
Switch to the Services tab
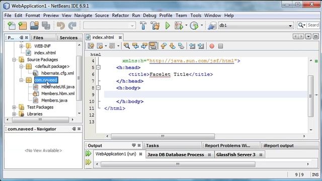(x=68, y=38)
